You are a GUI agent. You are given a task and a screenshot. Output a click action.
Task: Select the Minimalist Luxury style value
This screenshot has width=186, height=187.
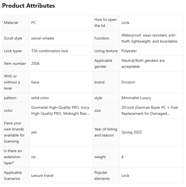136,98
